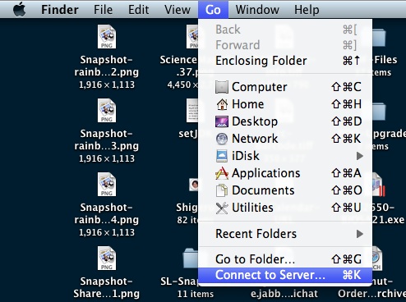The height and width of the screenshot is (302, 406).
Task: Close the open Go menu
Action: point(213,10)
